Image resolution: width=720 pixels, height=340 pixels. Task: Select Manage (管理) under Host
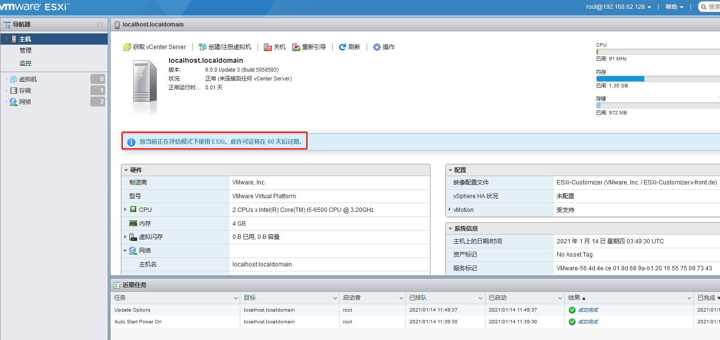[26, 51]
